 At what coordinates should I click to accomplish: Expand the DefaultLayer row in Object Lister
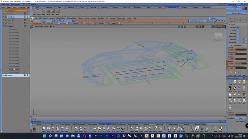[x=4, y=11]
